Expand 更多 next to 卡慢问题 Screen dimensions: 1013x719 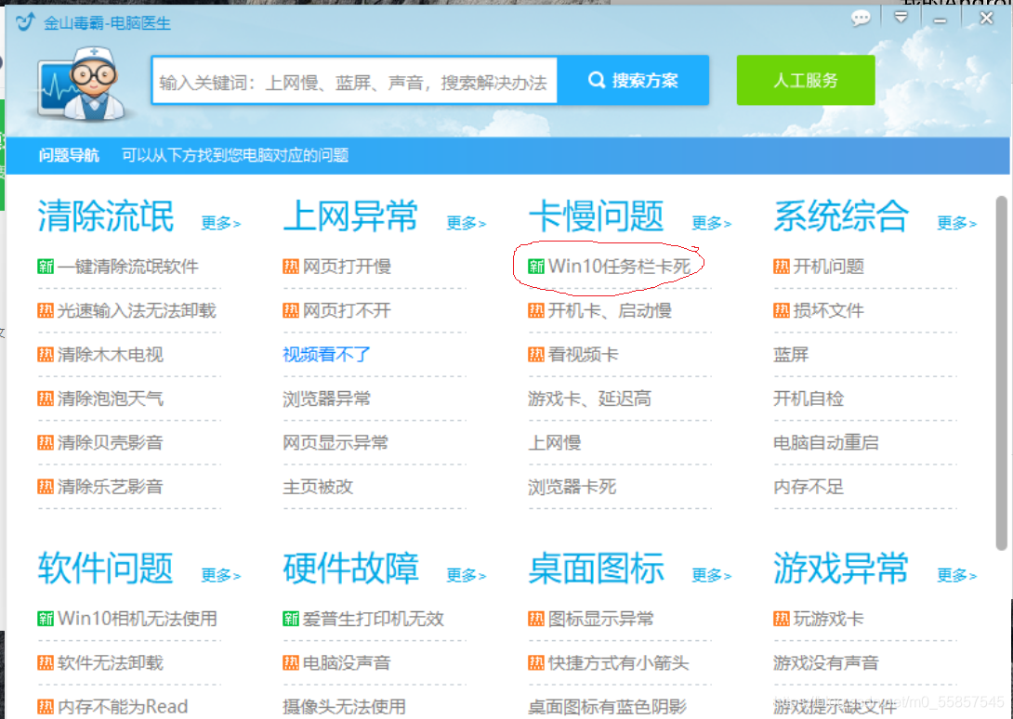coord(711,223)
